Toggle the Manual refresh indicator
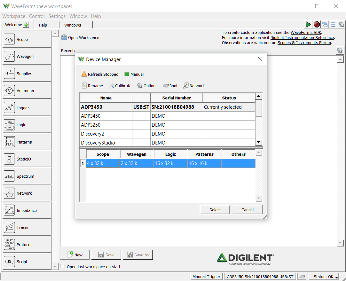The height and width of the screenshot is (281, 346). pyautogui.click(x=134, y=74)
